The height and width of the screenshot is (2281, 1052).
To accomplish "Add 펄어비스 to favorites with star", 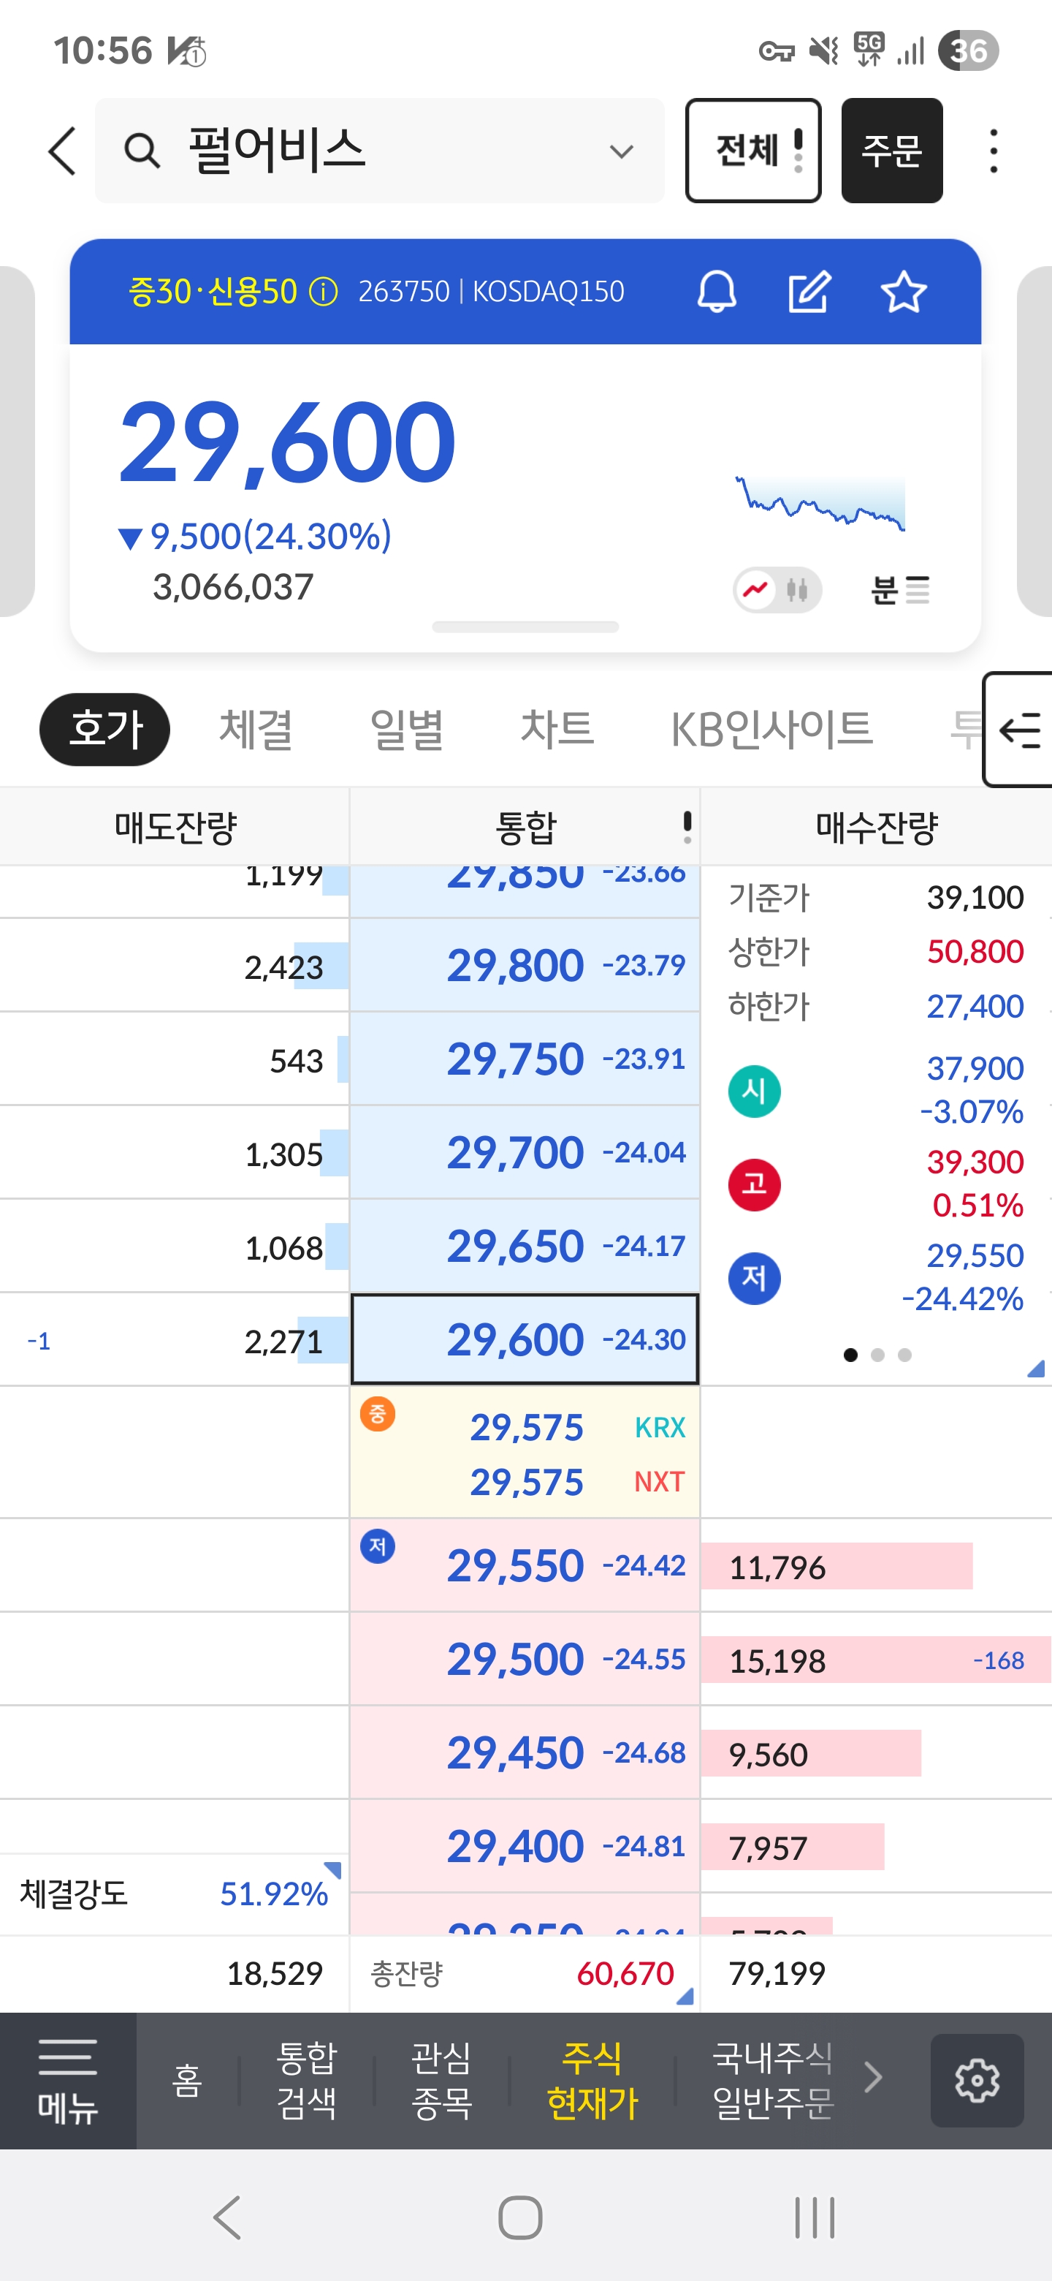I will pyautogui.click(x=902, y=291).
